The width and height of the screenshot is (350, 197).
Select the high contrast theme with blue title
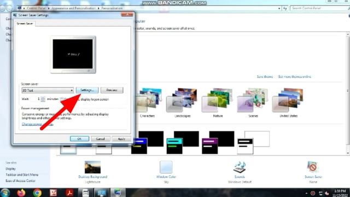click(x=147, y=142)
